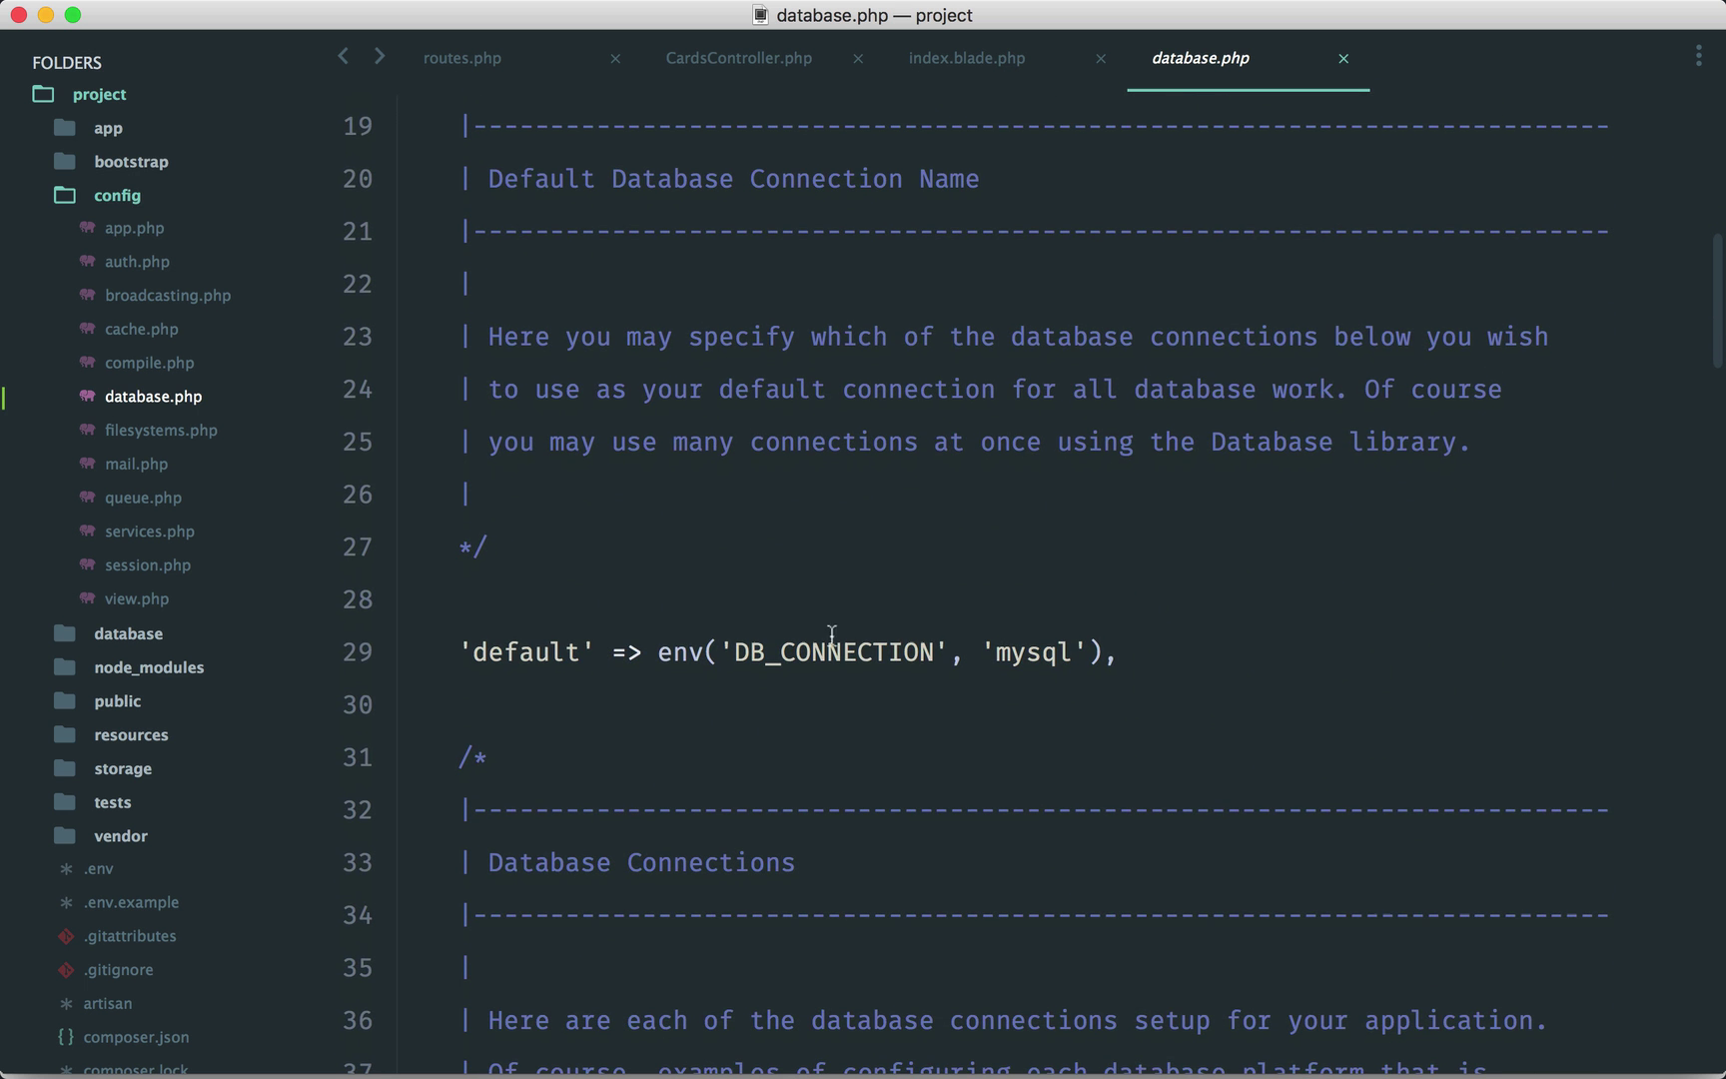Click the FOLDERS sidebar heading
1726x1079 pixels.
click(x=67, y=62)
